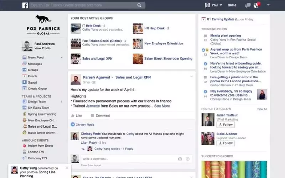
Task: Click Julien Truffaut's profile photo
Action: pyautogui.click(x=208, y=120)
